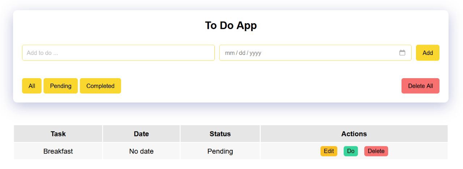Click the Actions column header

point(354,134)
